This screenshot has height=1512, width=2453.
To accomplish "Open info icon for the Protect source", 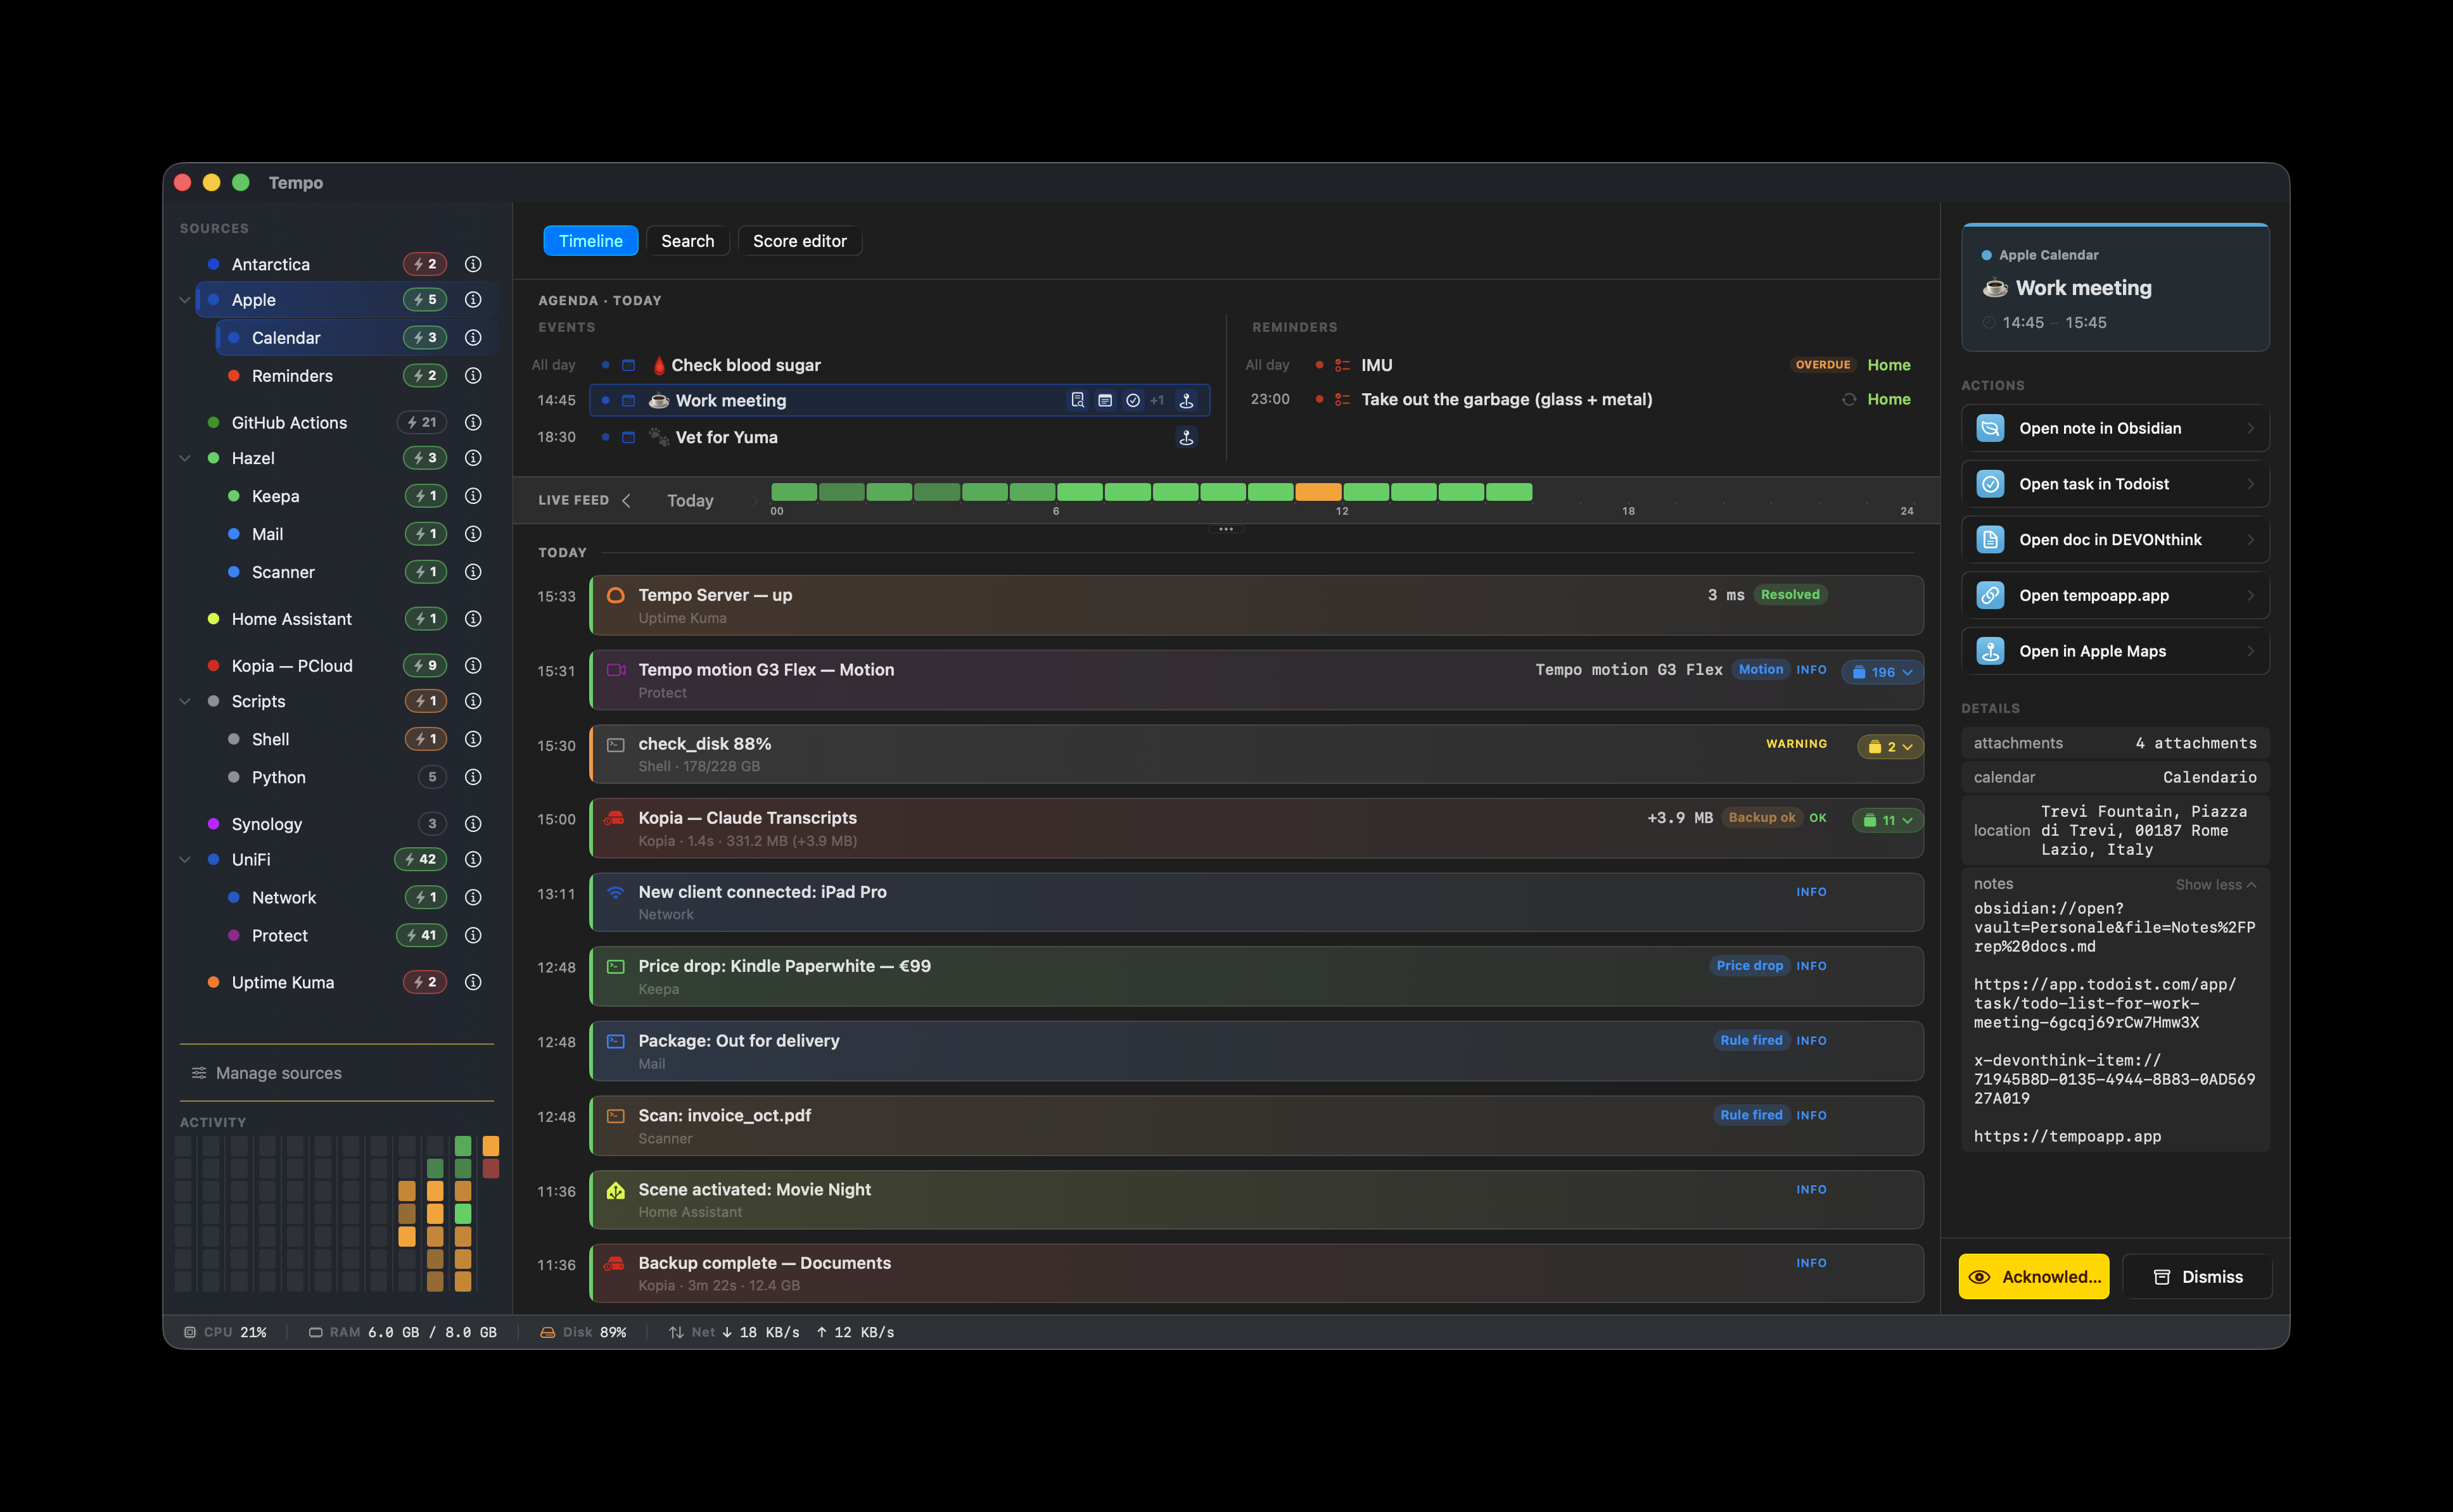I will (x=473, y=935).
